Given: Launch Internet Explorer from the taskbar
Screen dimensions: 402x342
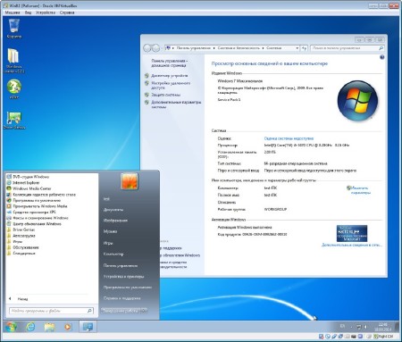Looking at the screenshot, I should [x=30, y=327].
